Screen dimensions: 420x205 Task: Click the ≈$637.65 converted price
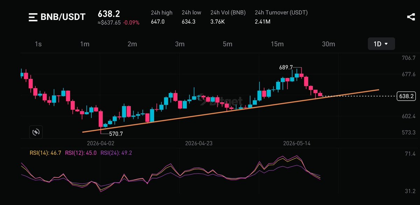click(x=109, y=23)
